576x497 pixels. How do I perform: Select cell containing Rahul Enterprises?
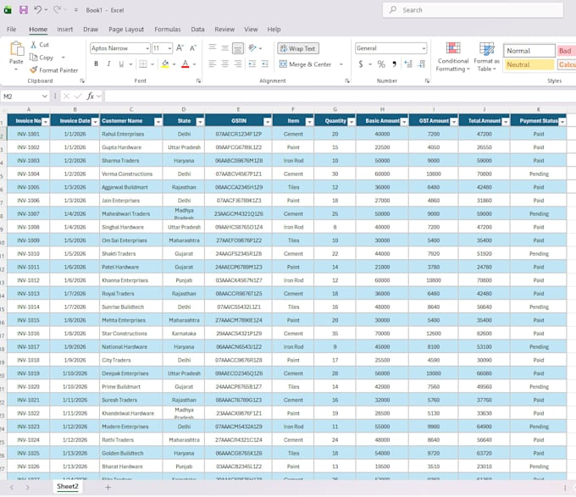click(131, 134)
